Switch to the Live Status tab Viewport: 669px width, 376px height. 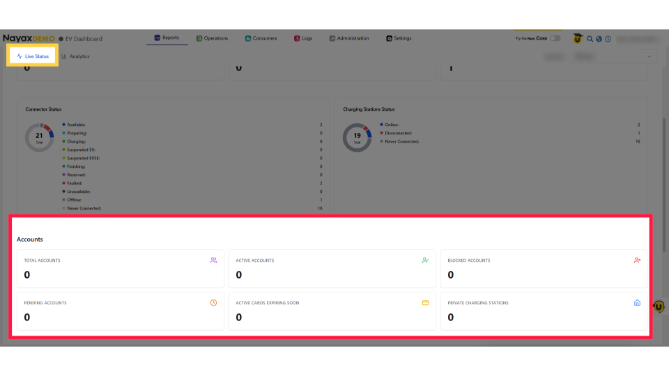click(x=32, y=56)
